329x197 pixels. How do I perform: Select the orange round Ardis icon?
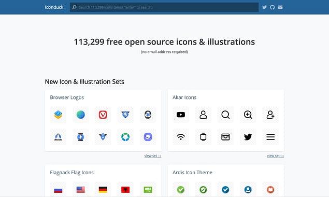click(x=270, y=190)
